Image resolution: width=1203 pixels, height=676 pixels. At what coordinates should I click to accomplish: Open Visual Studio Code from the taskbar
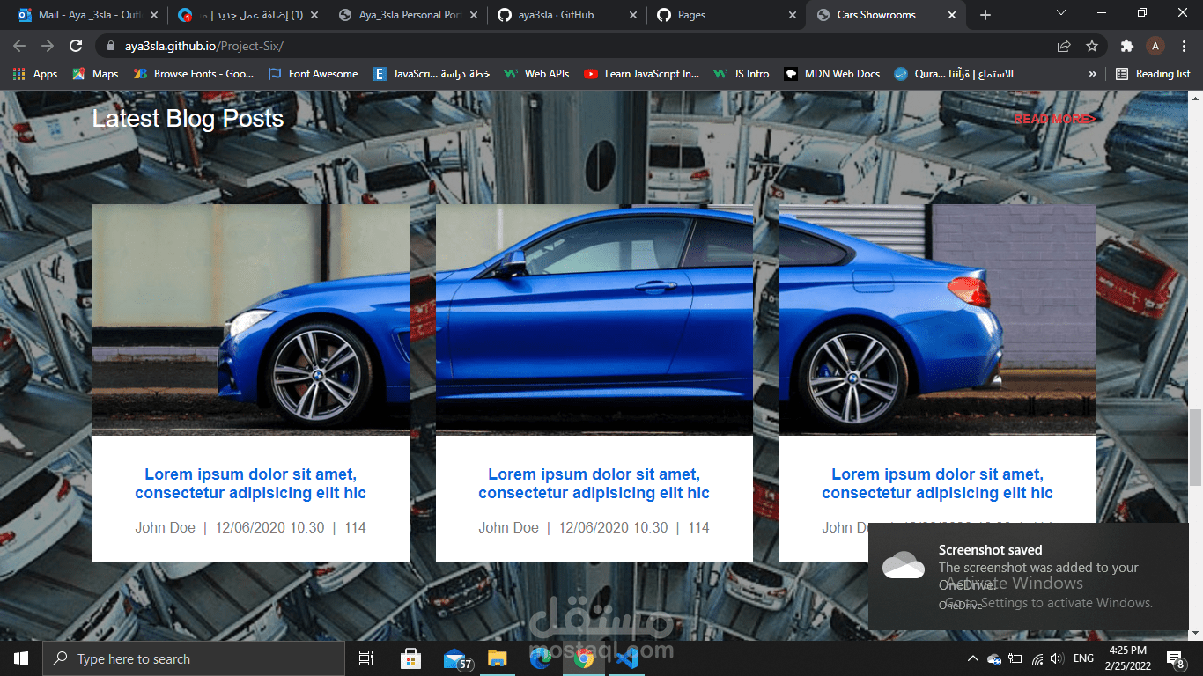click(x=626, y=658)
